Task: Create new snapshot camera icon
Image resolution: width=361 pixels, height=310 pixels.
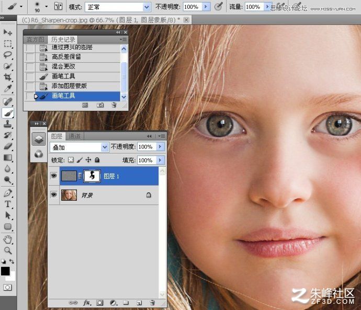Action: 100,105
